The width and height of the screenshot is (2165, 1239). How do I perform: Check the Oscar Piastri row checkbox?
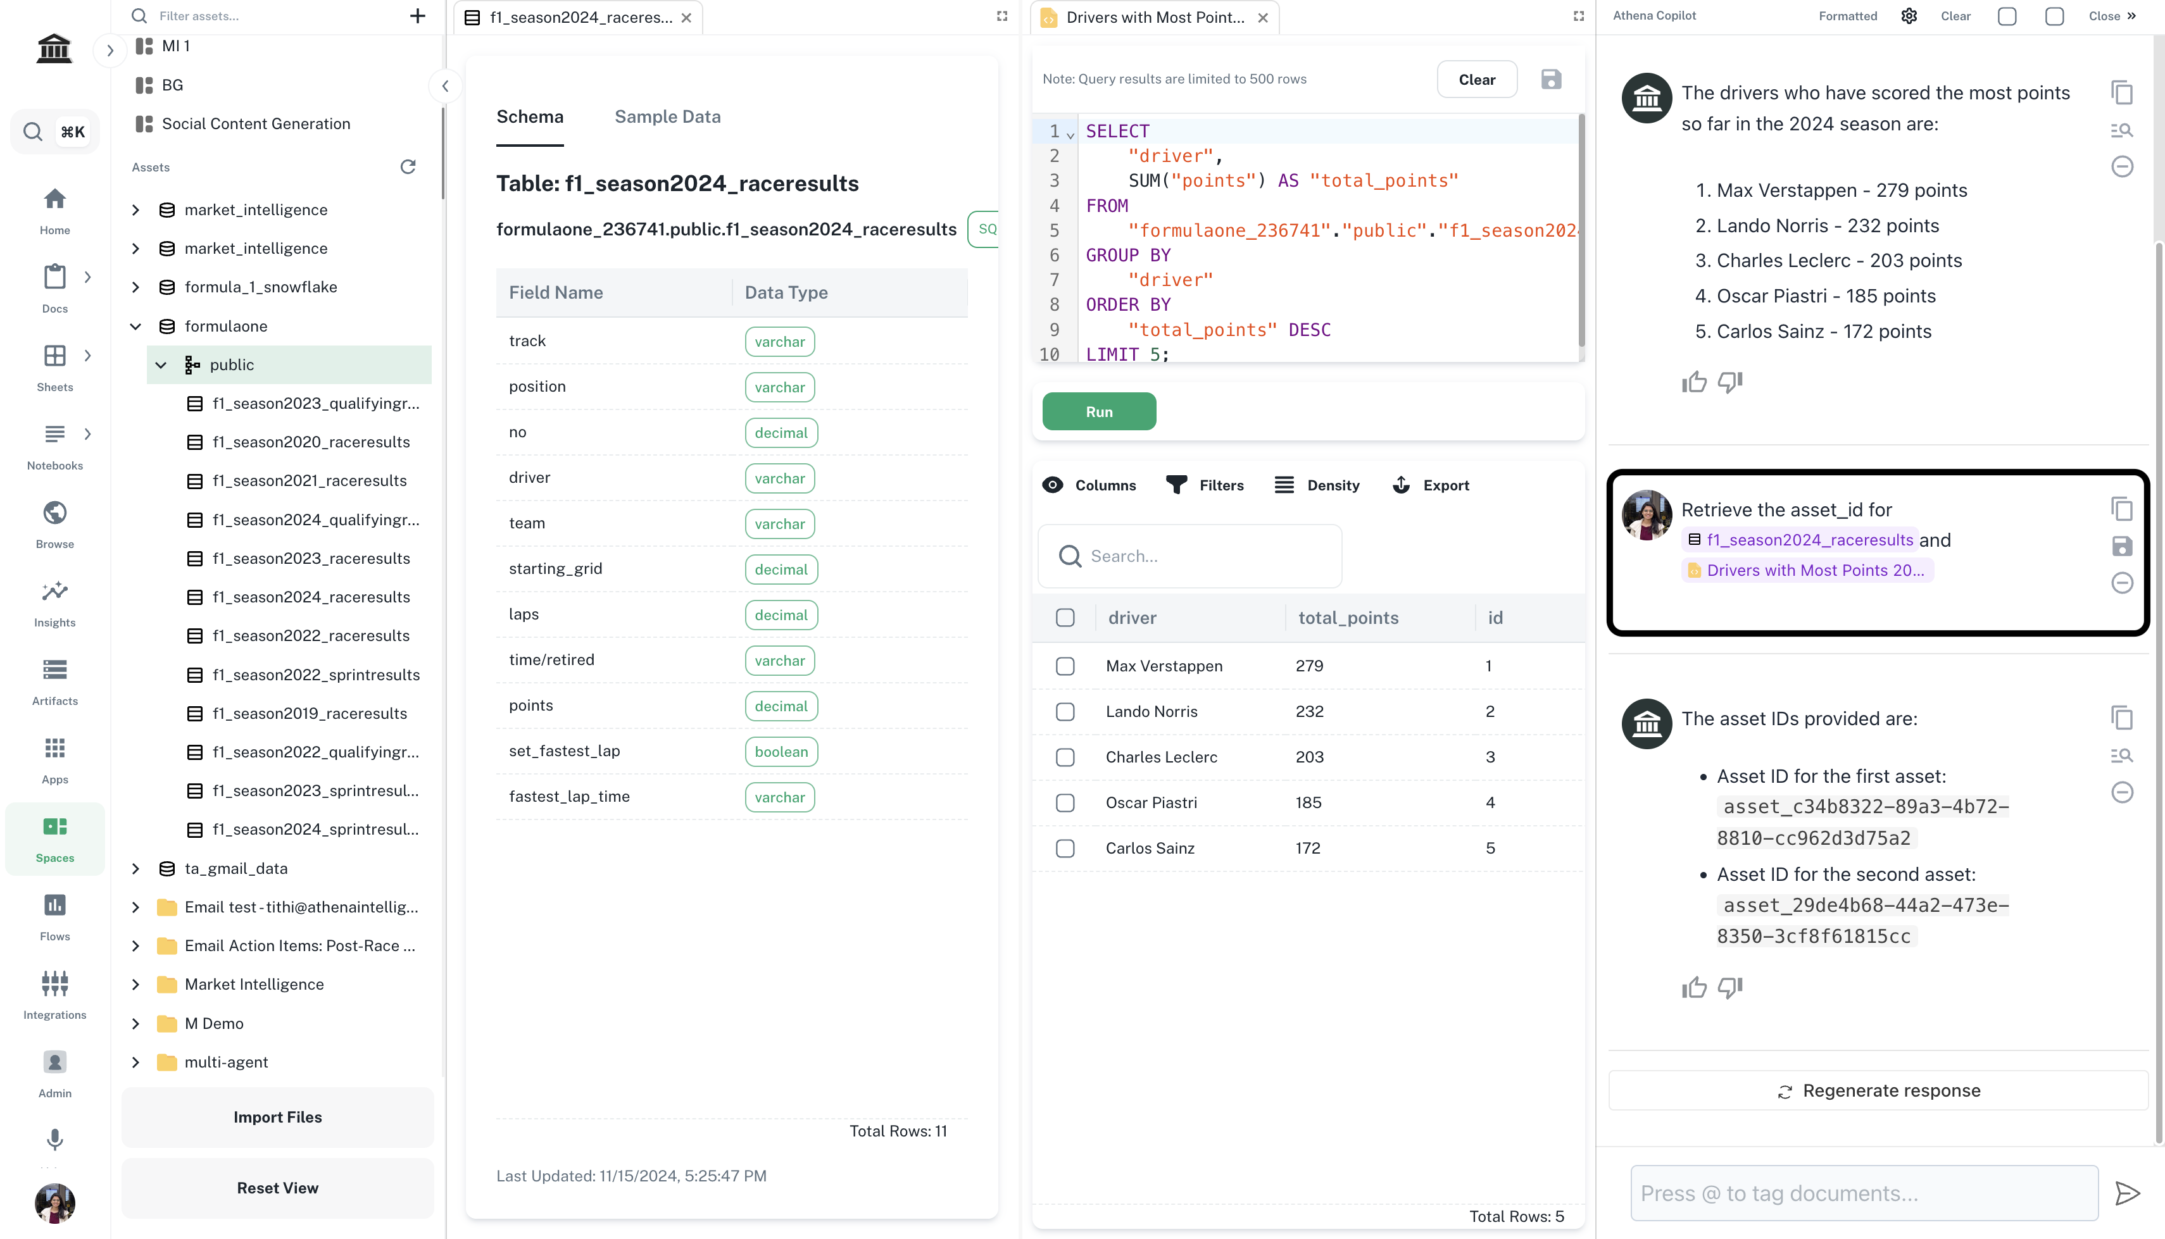pyautogui.click(x=1065, y=802)
